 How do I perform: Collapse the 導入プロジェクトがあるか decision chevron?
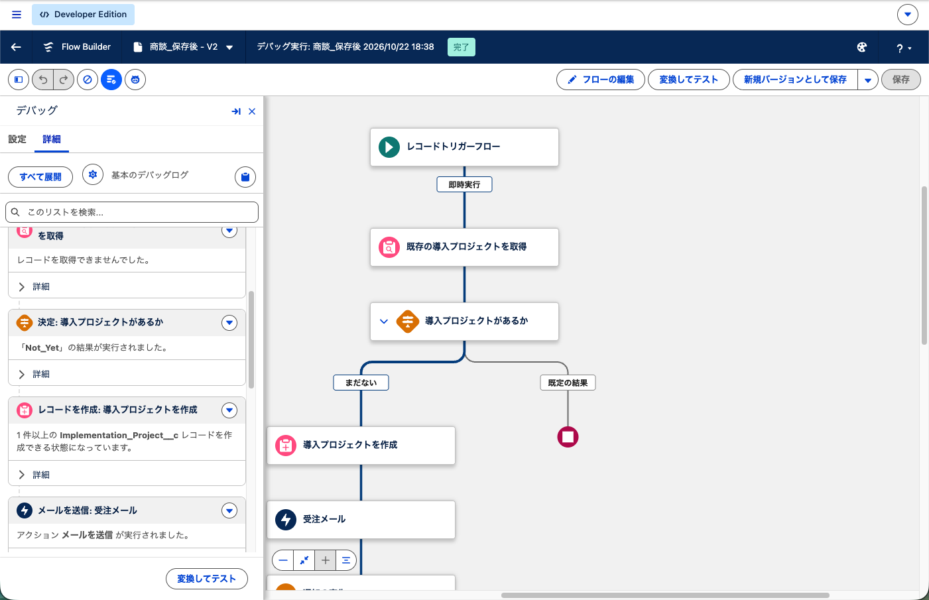click(x=384, y=322)
